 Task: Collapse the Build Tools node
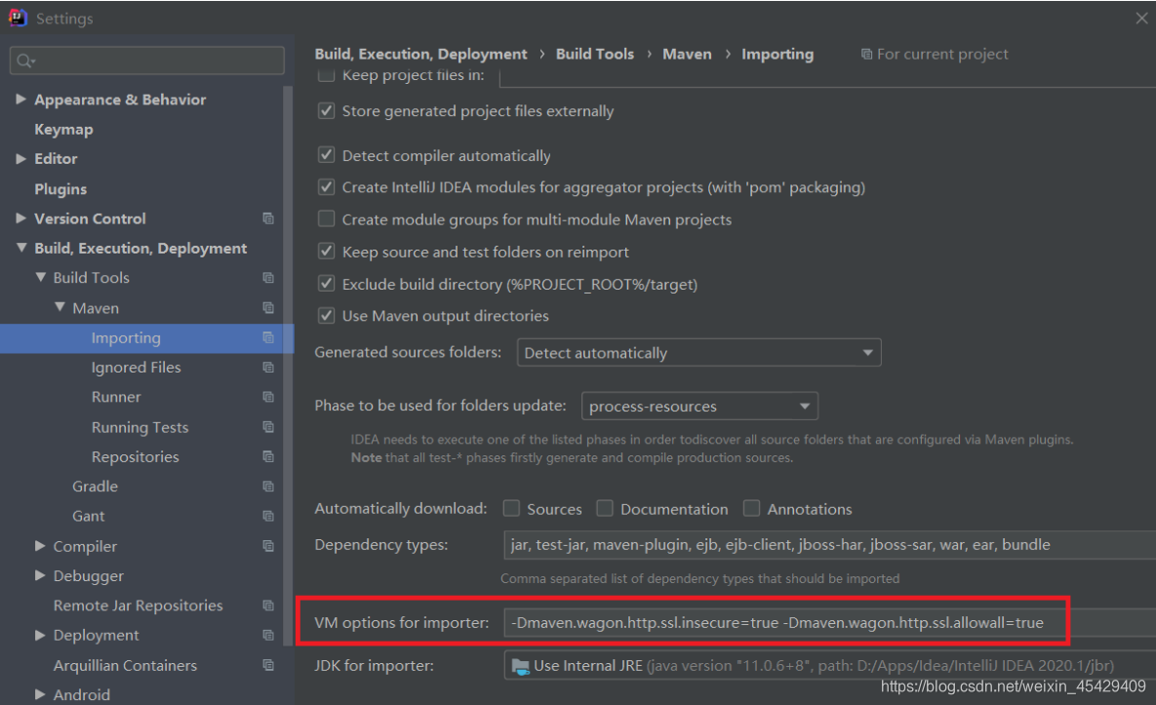(x=41, y=278)
